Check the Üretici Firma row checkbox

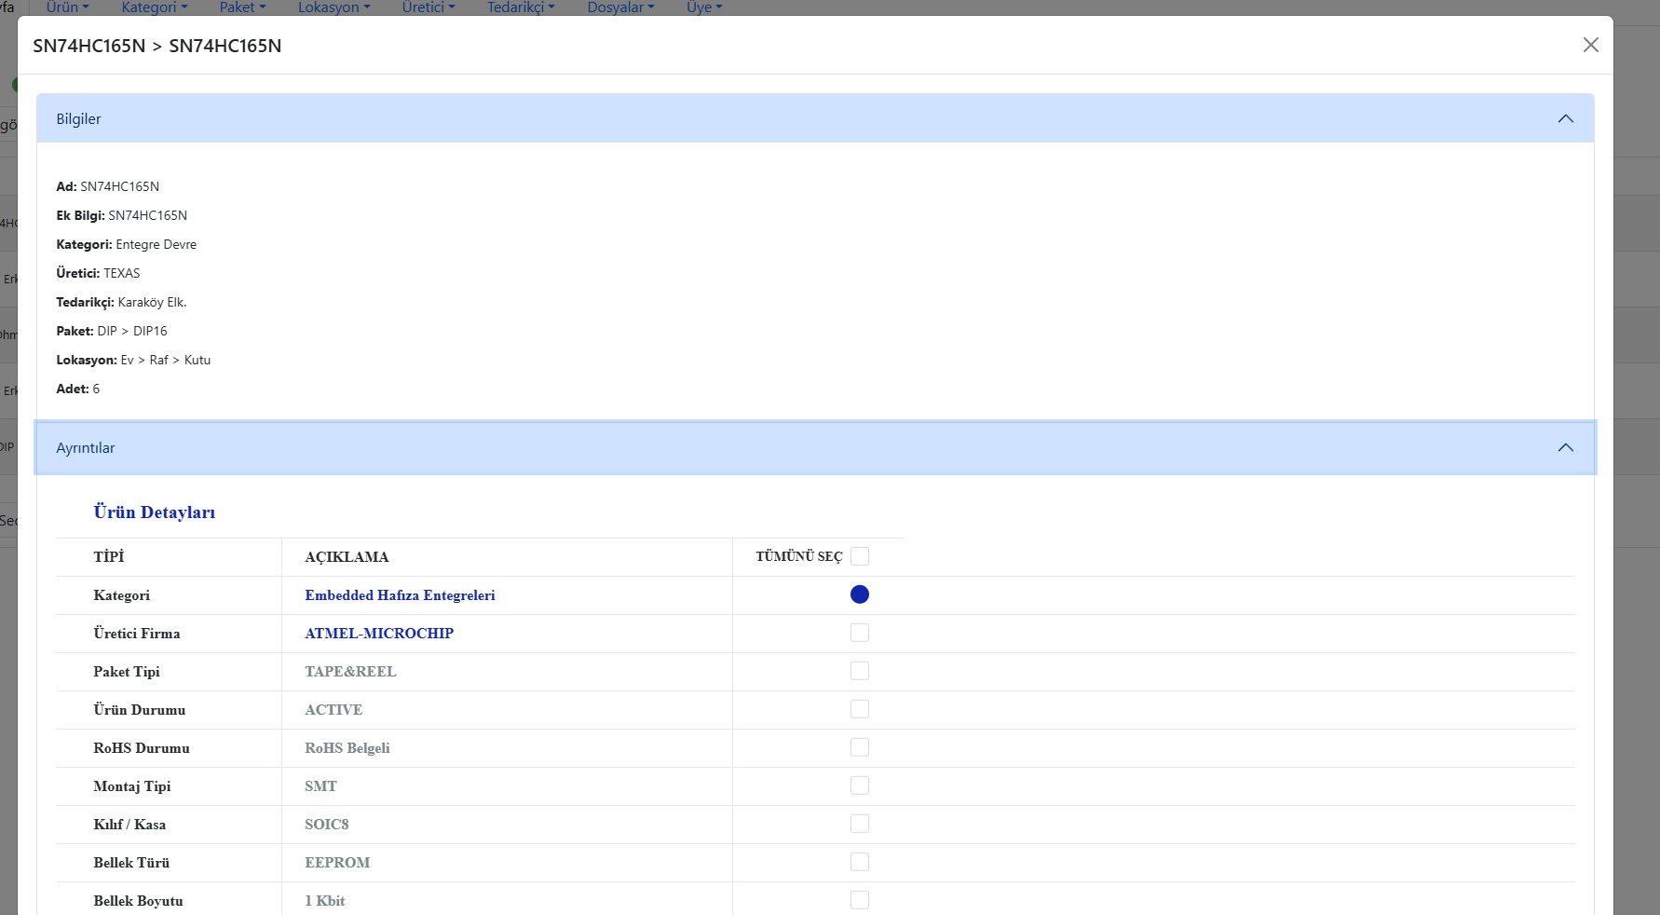(x=859, y=633)
